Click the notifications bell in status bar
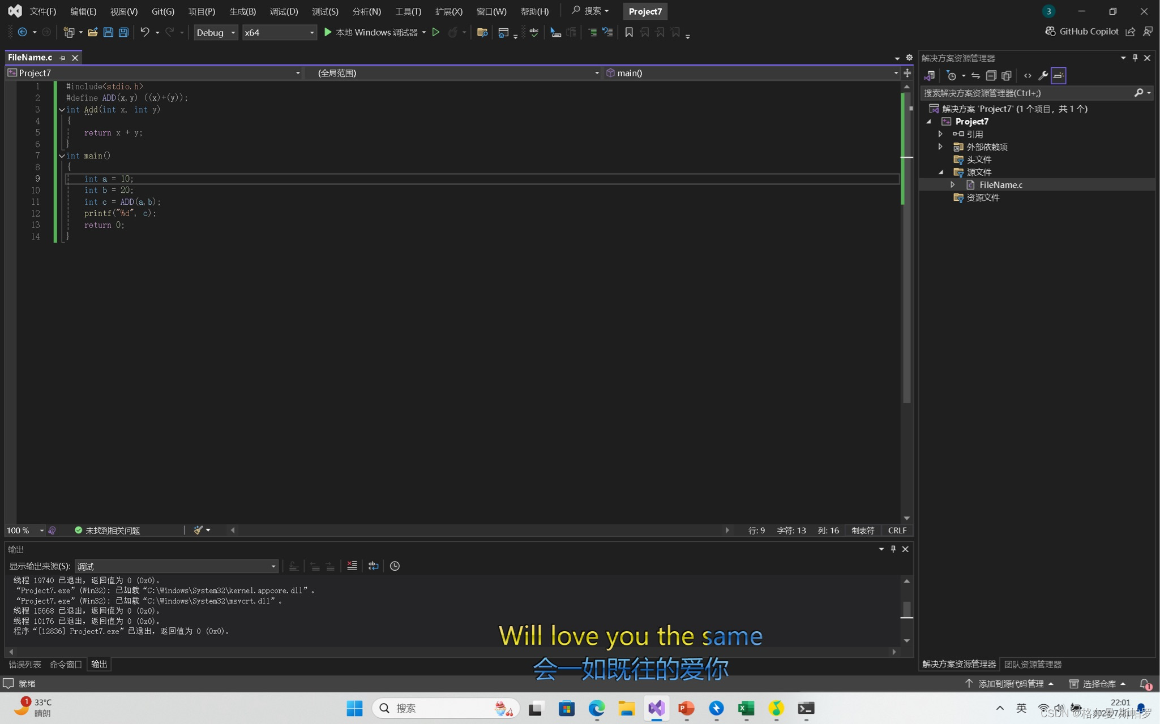Screen dimensions: 1160x724 1145,684
